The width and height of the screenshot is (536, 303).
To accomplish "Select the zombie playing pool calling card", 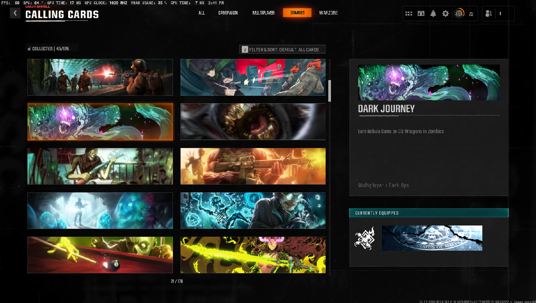I will (x=100, y=255).
